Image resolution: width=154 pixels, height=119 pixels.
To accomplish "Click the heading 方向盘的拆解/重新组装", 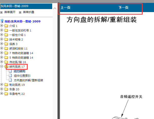I will pos(102,20).
